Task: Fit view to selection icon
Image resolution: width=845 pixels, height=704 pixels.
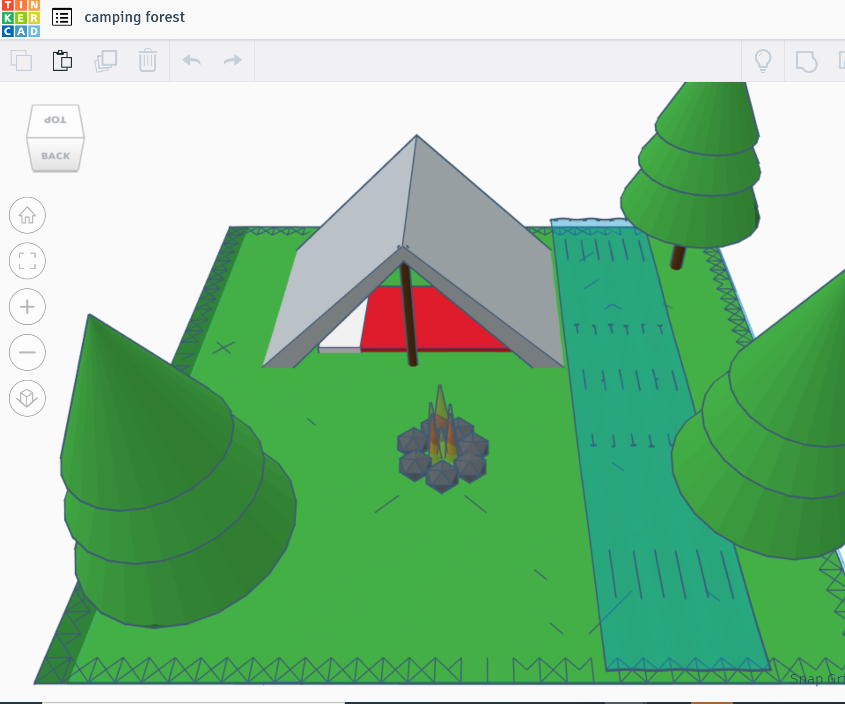Action: tap(27, 261)
